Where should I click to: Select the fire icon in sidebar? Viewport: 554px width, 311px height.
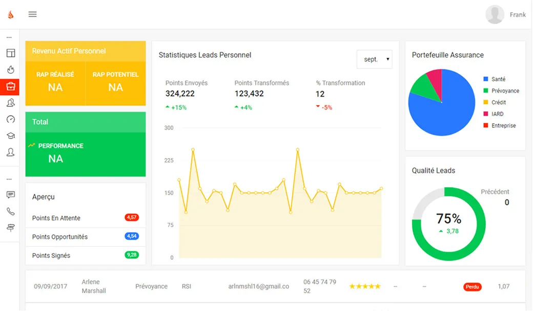[10, 70]
